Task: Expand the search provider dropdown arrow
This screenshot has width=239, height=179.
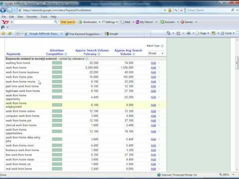Action: 237,10
